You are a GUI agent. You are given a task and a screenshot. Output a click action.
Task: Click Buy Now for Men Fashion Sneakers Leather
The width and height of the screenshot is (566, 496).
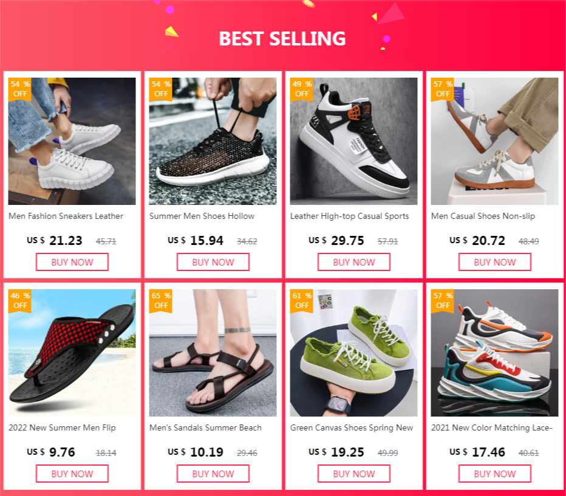(x=72, y=262)
